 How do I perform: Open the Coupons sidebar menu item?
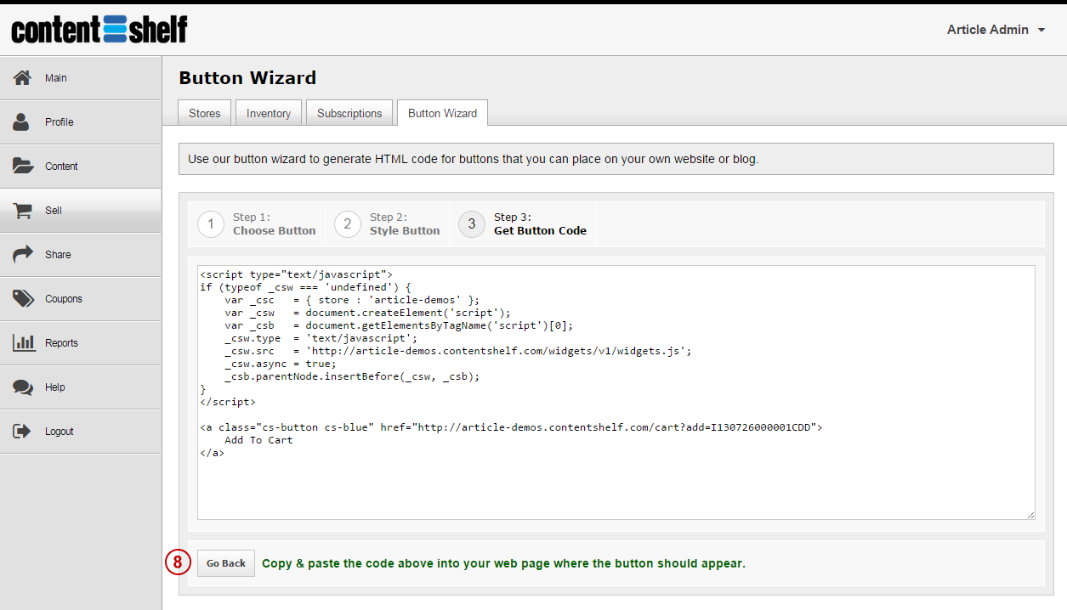pyautogui.click(x=81, y=299)
